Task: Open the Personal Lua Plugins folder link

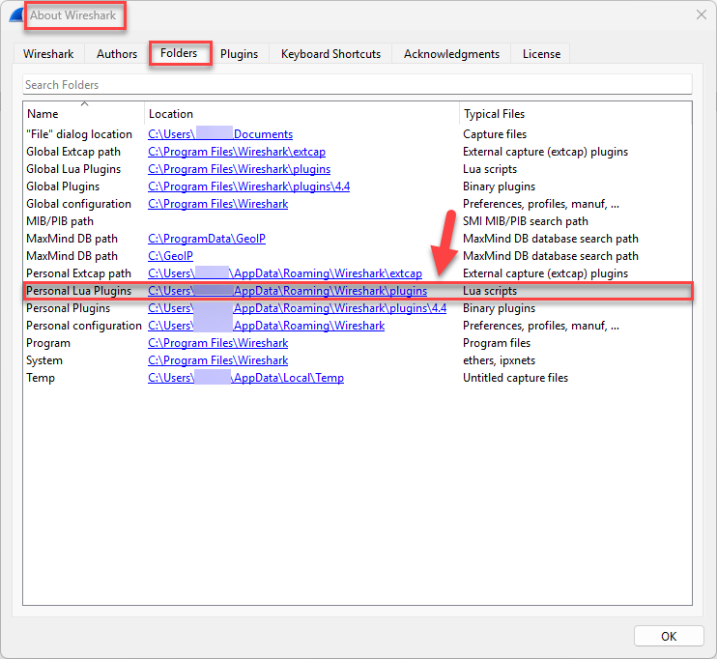Action: click(288, 291)
